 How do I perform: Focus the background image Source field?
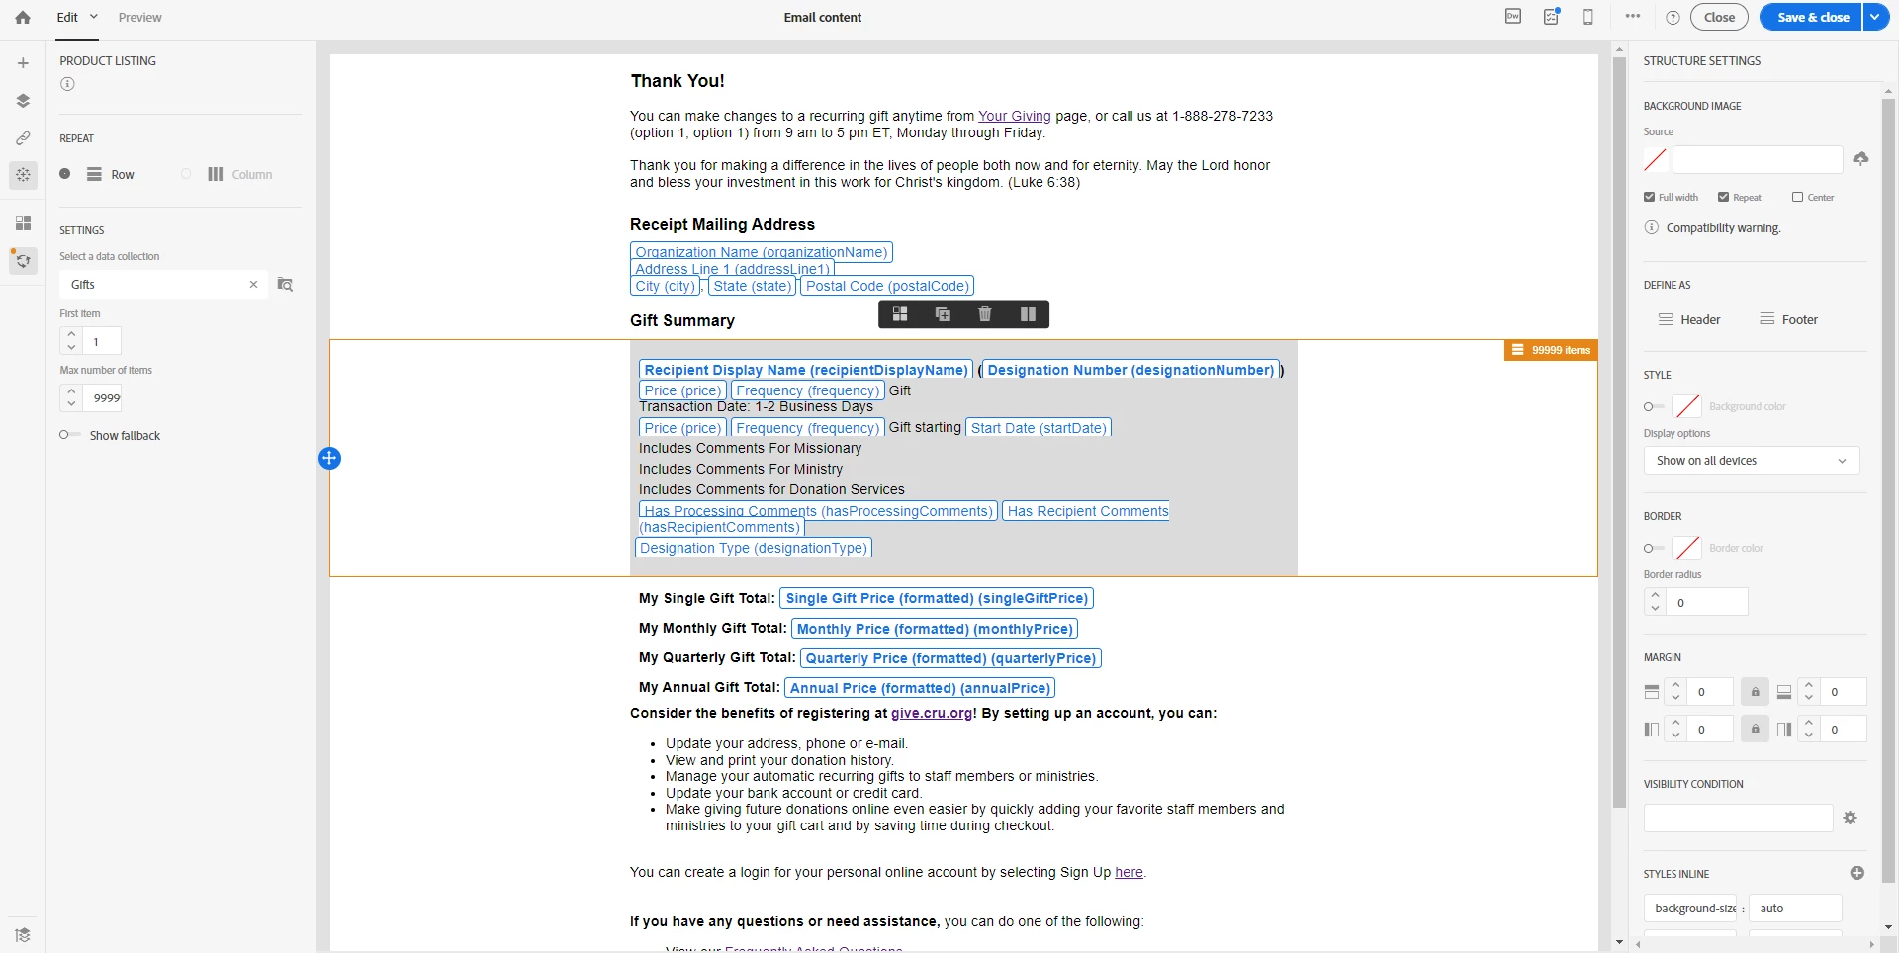point(1758,159)
